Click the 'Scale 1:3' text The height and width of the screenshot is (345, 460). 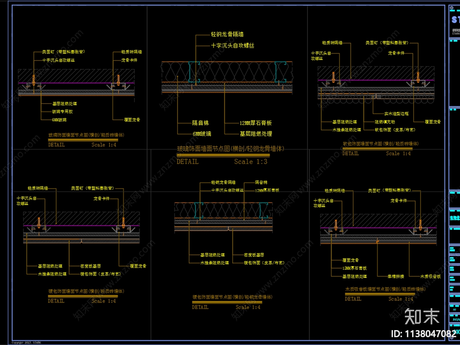click(x=251, y=161)
